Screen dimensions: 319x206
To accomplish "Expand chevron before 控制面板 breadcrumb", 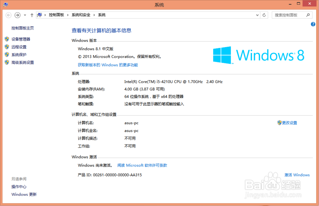I will 45,15.
